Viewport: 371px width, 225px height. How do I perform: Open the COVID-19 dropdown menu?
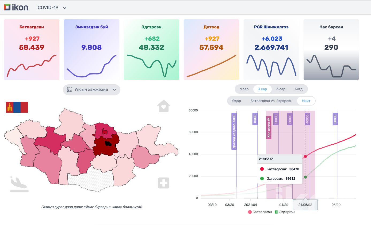point(48,7)
